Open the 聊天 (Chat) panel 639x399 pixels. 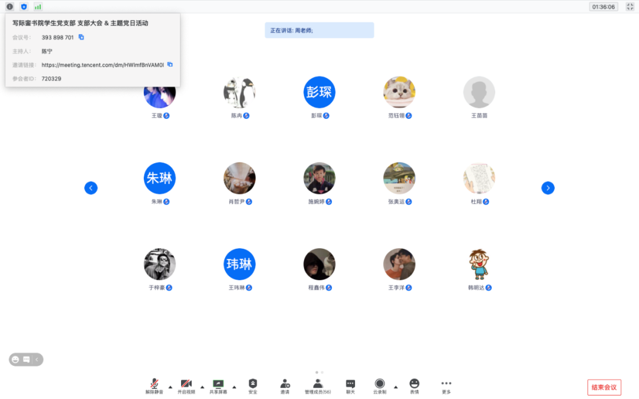[x=350, y=384]
